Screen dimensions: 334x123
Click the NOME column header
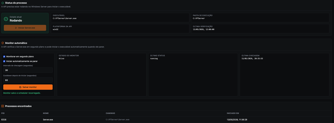pyautogui.click(x=46, y=113)
